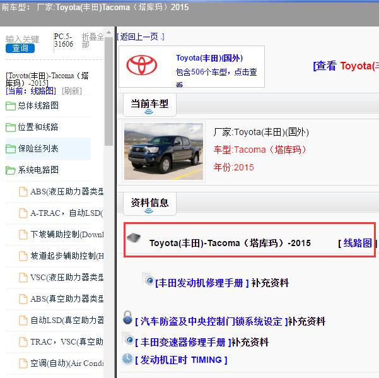Open the ABS(液压助力器类型 document entry
Viewport: 379px width, 378px height.
(x=67, y=192)
